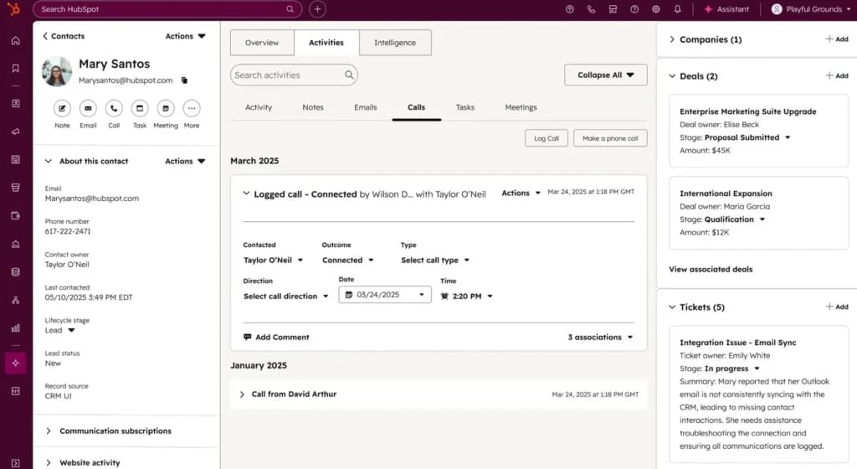Screen dimensions: 857x469
Task: Go back to Contacts list
Action: point(64,36)
